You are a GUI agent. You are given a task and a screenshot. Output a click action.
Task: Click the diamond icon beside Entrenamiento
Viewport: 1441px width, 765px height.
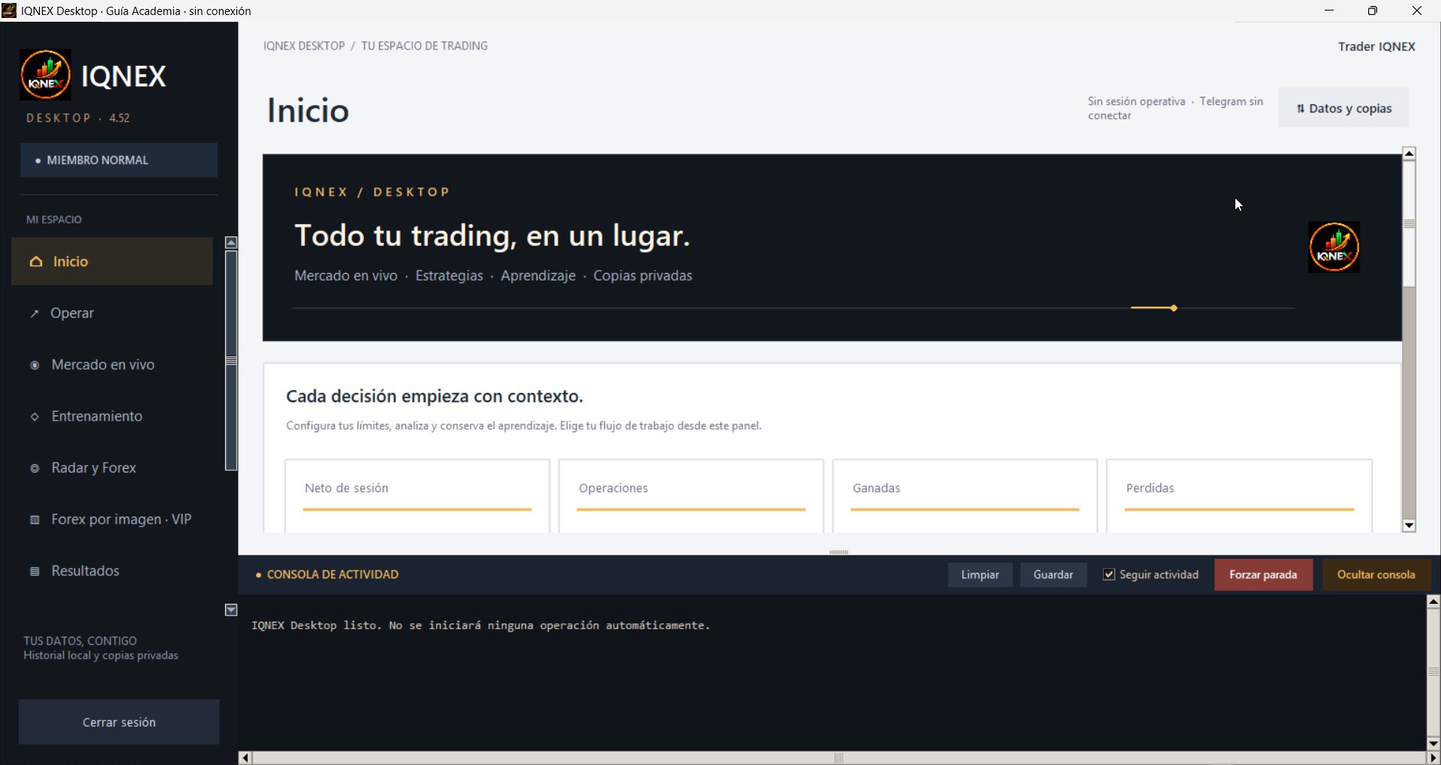35,417
